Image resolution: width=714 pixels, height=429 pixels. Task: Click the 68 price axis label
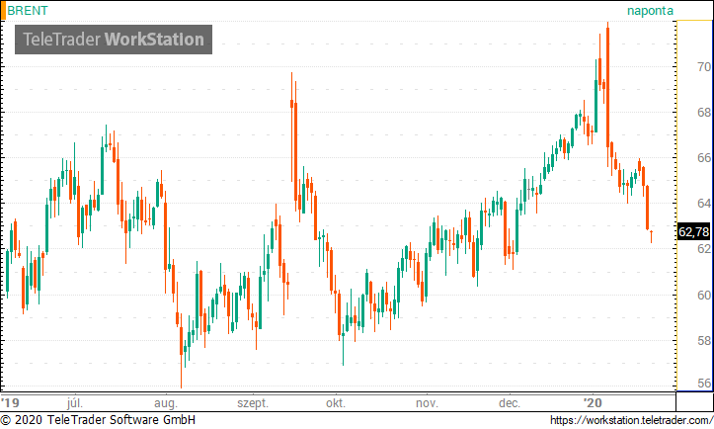(703, 112)
